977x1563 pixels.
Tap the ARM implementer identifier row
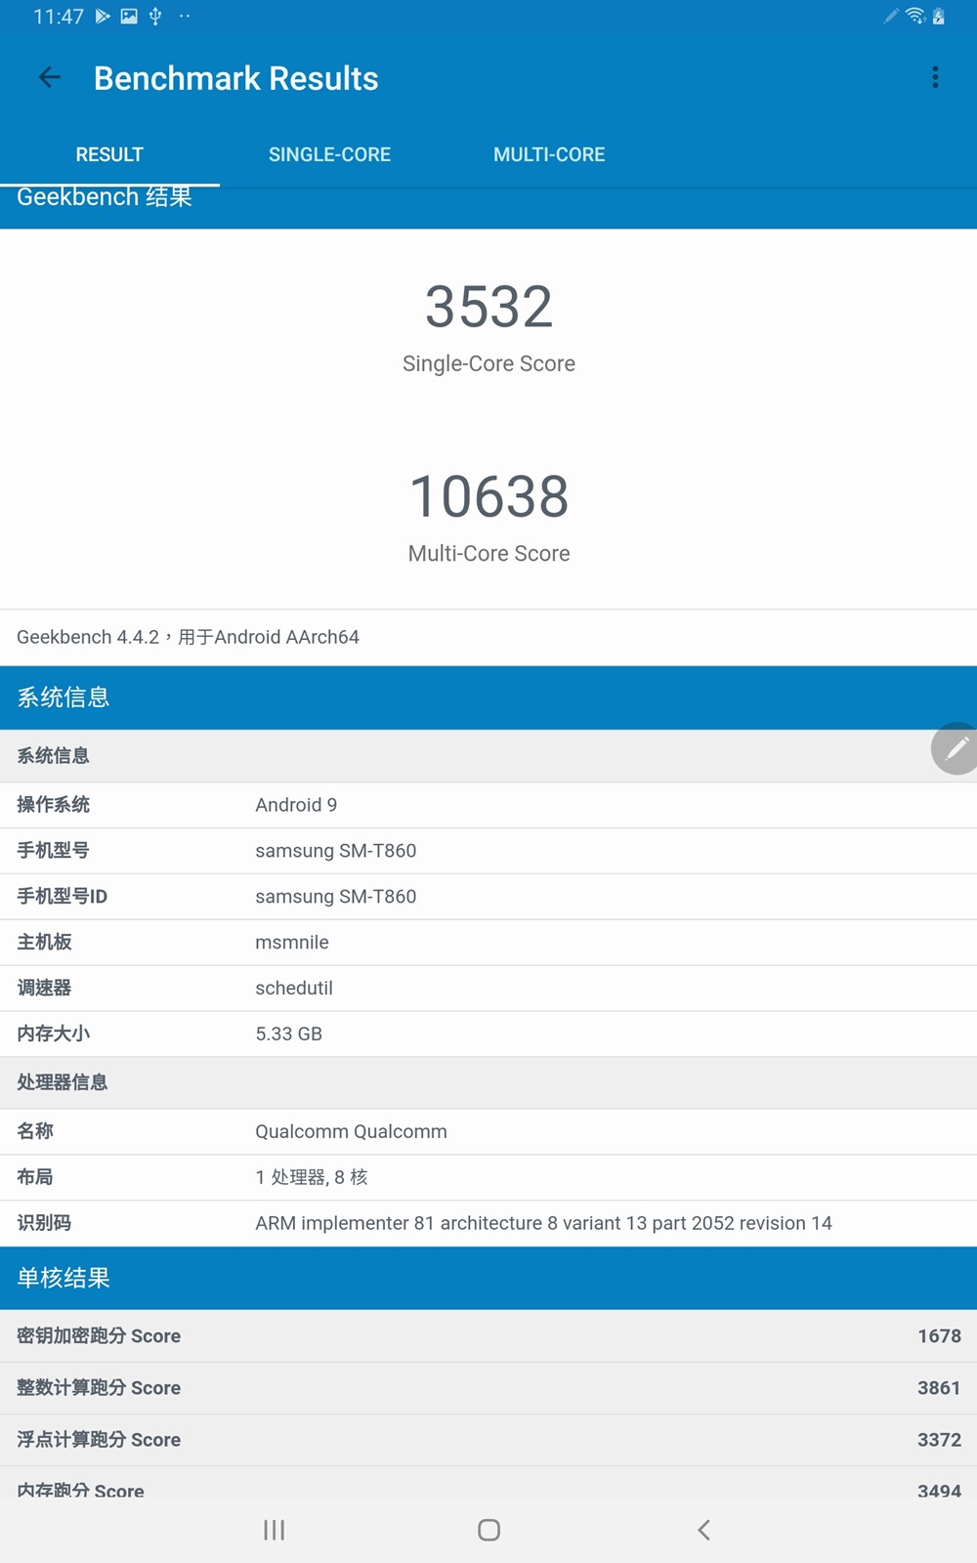point(488,1223)
